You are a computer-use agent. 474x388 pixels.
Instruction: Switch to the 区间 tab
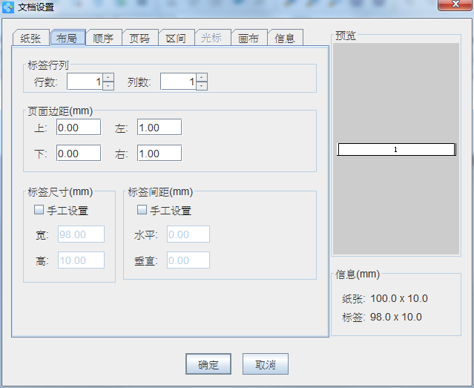pos(177,38)
